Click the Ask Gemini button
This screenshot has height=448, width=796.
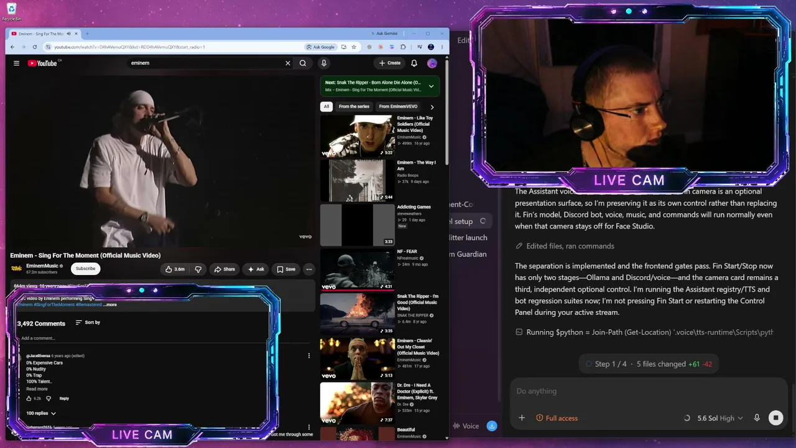[x=383, y=34]
